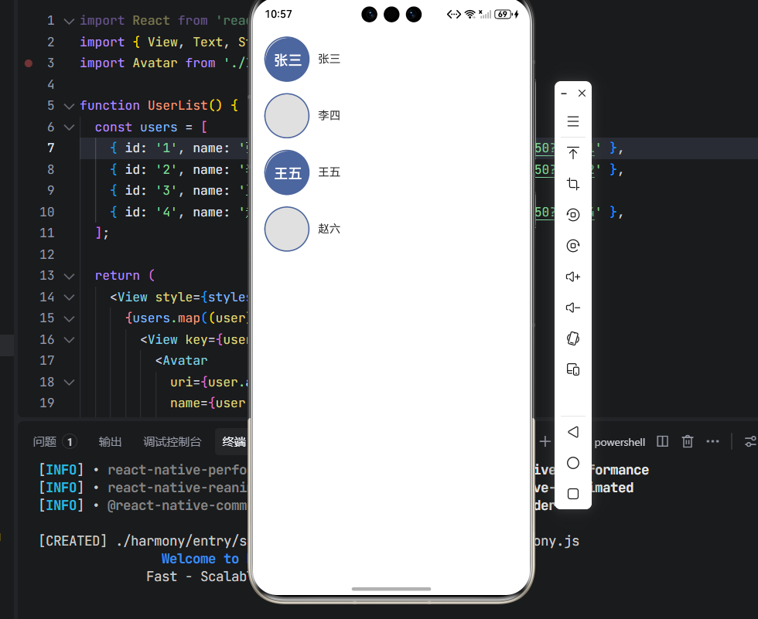
Task: Tap the 王五 avatar in the phone
Action: point(287,172)
